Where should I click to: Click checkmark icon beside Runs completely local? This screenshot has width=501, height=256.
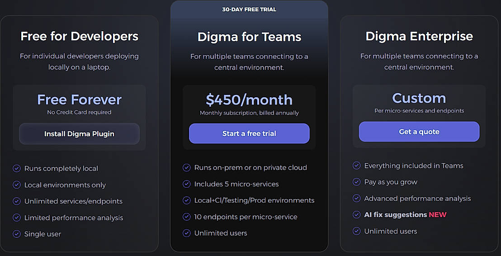tap(17, 168)
